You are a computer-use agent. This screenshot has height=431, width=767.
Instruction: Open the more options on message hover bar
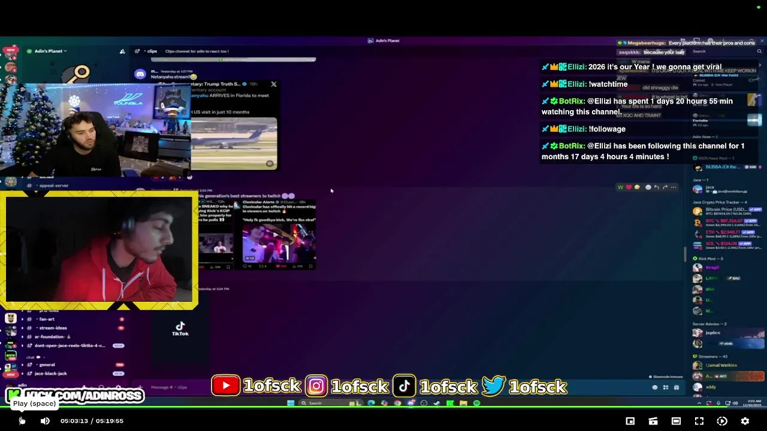tap(674, 187)
